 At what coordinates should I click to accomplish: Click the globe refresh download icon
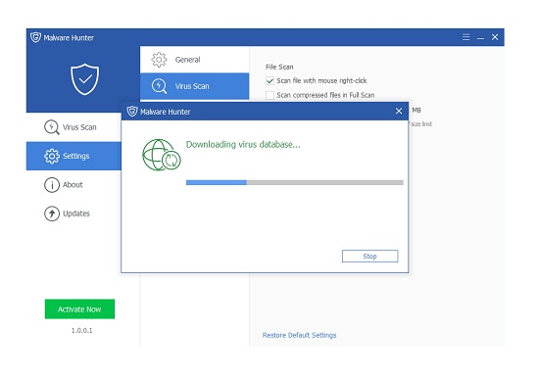point(162,155)
